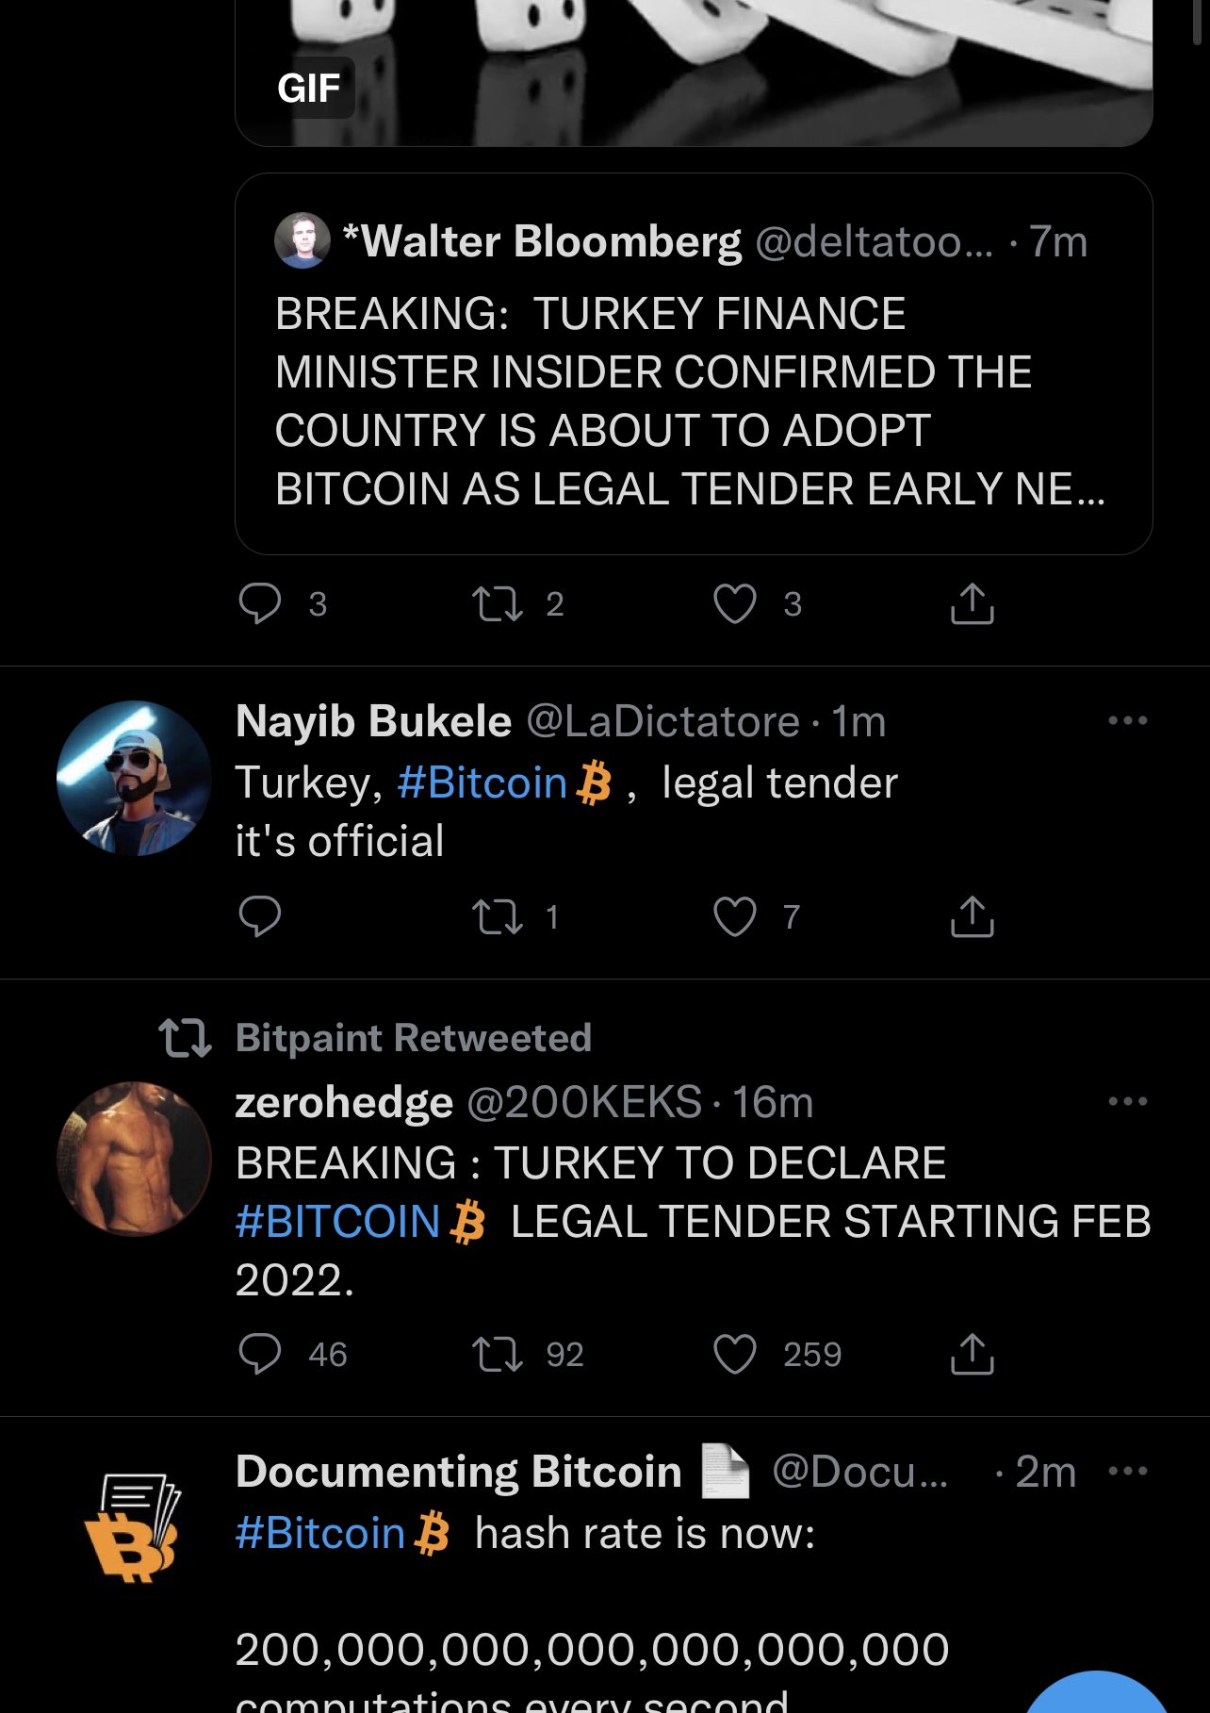Screen dimensions: 1210x1713
Task: Open the #Bitcoin hashtag in Nayib's tweet
Action: (482, 783)
